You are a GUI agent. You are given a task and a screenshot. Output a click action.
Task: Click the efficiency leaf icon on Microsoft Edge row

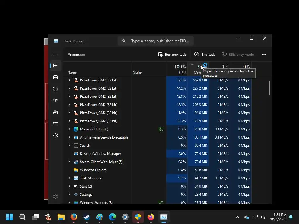click(x=161, y=129)
